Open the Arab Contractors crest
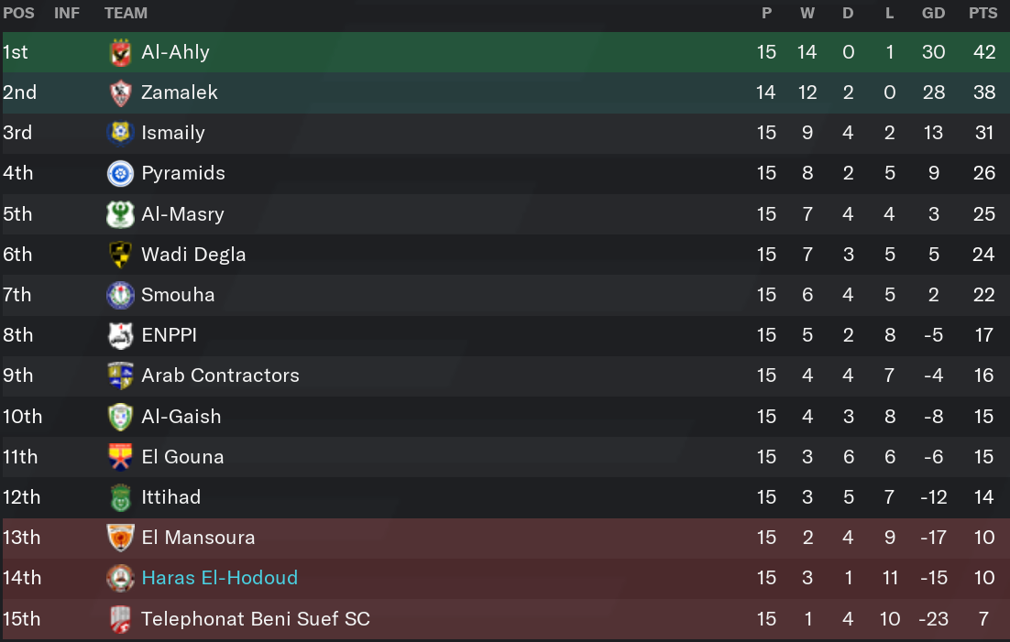Image resolution: width=1010 pixels, height=642 pixels. pyautogui.click(x=120, y=375)
